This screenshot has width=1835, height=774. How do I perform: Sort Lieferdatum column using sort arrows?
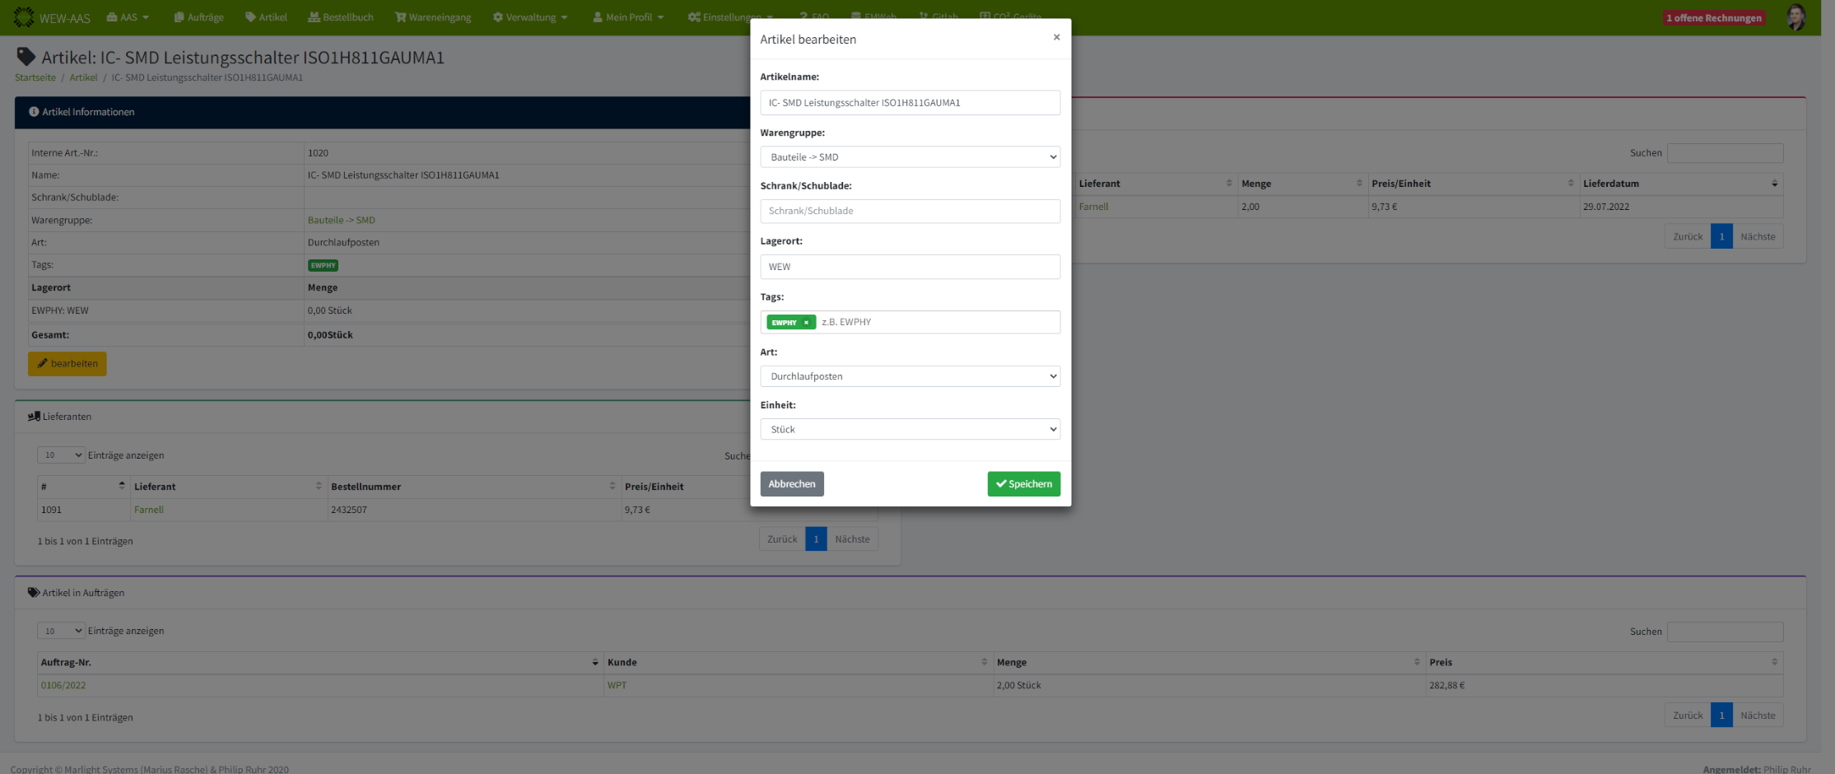1774,184
